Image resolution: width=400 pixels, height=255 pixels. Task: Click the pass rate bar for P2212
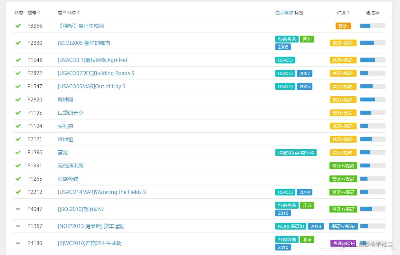[x=373, y=192]
